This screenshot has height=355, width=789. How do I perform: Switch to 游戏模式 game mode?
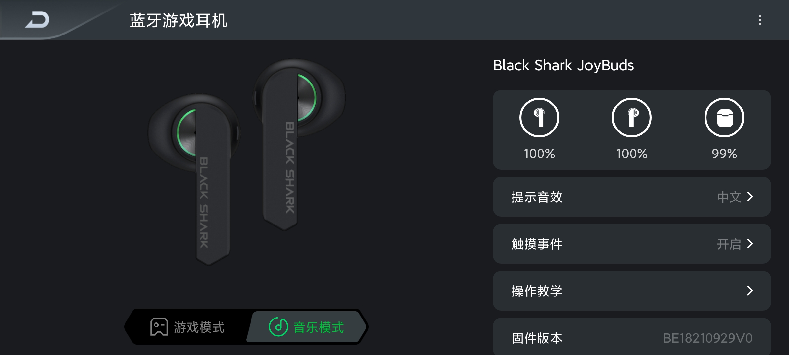click(187, 327)
